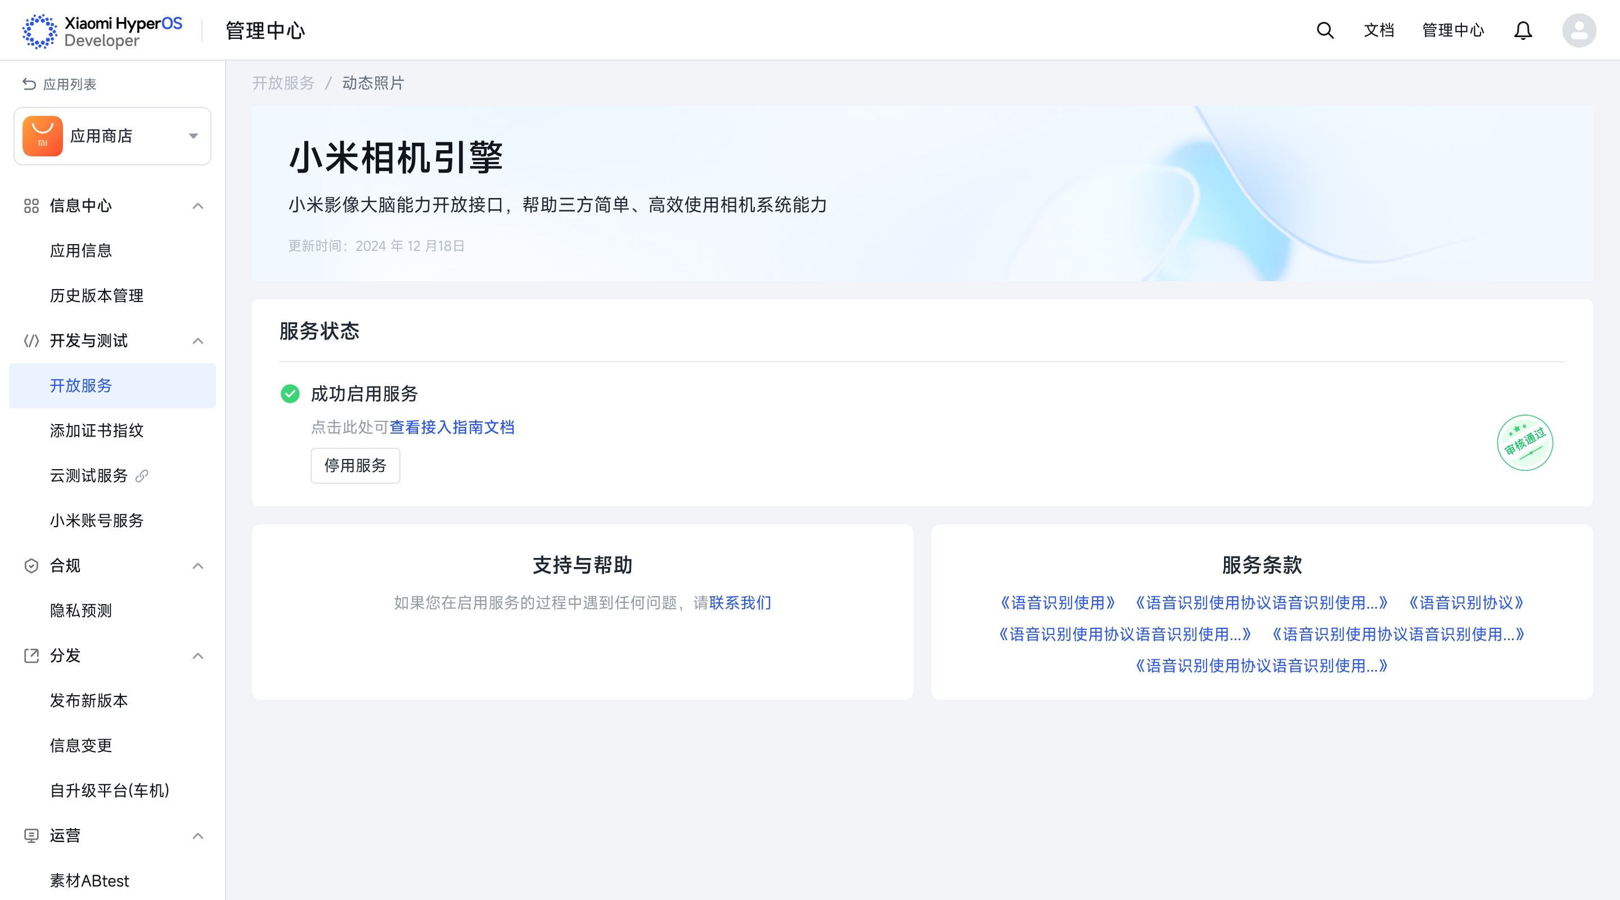Open 应用信息 in the sidebar
Screen dimensions: 1620x900
pos(112,251)
